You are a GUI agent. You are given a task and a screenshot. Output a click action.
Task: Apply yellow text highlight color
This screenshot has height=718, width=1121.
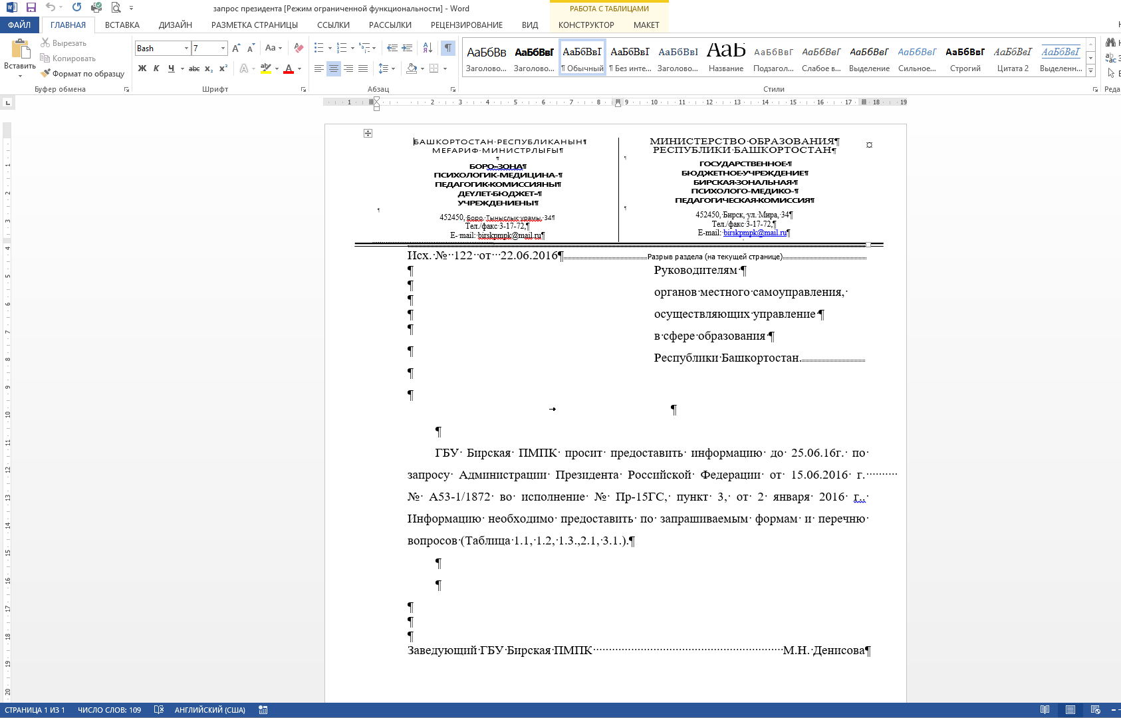point(266,68)
